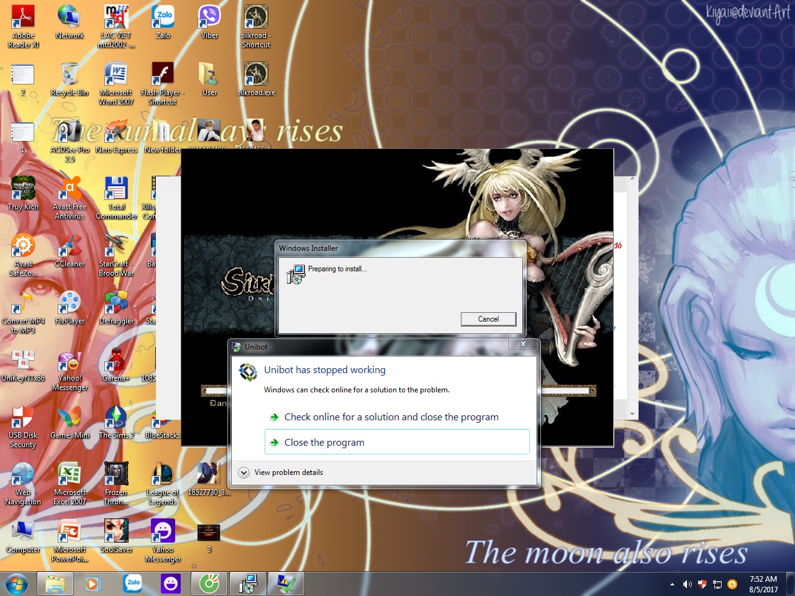Open Yahoo! Messenger icon beside UniKey
The height and width of the screenshot is (596, 795).
(70, 369)
